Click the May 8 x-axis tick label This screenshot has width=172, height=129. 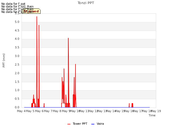(57, 111)
